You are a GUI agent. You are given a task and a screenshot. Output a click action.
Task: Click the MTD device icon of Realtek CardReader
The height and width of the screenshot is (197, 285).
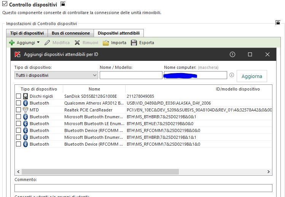click(25, 110)
